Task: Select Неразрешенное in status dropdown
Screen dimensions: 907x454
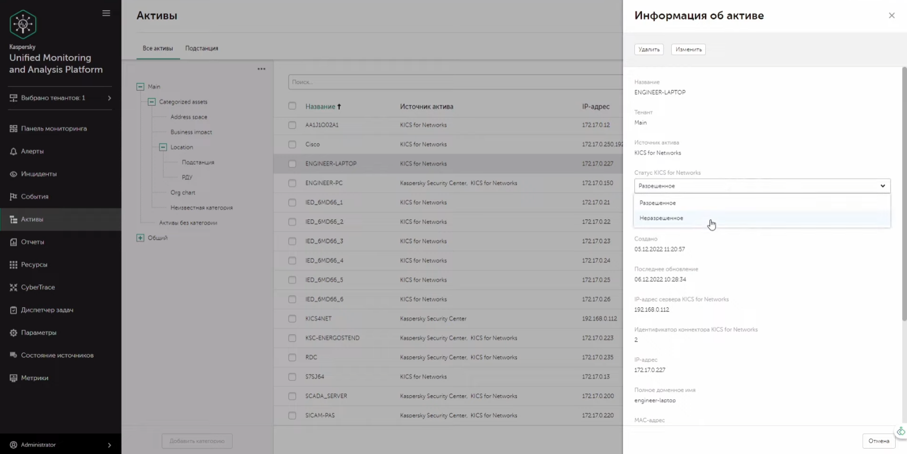Action: pyautogui.click(x=661, y=219)
